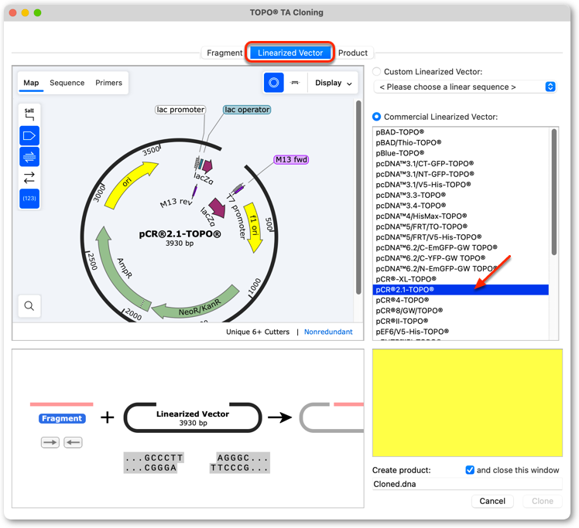This screenshot has height=528, width=579.
Task: Open the Map view tab
Action: click(x=31, y=83)
